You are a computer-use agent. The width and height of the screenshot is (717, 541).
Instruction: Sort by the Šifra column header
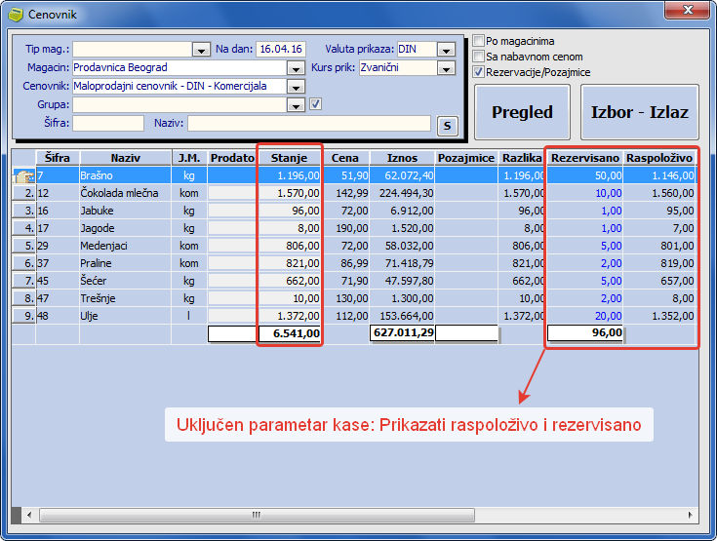pyautogui.click(x=58, y=158)
